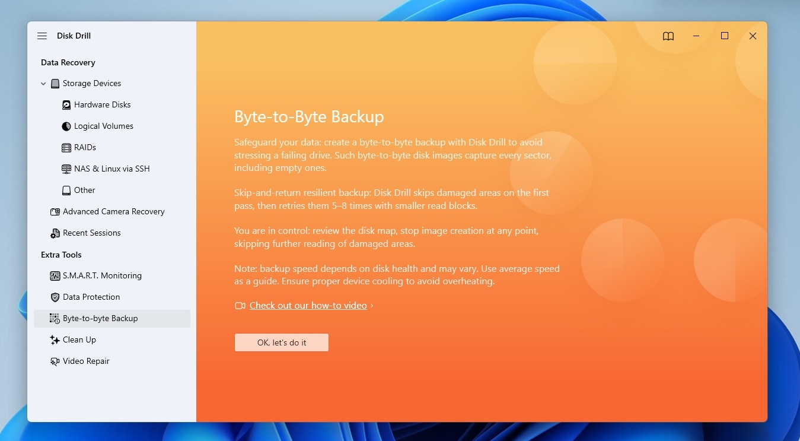Screen dimensions: 800x441
Task: Open NAS & Linux via SSH
Action: click(x=112, y=169)
